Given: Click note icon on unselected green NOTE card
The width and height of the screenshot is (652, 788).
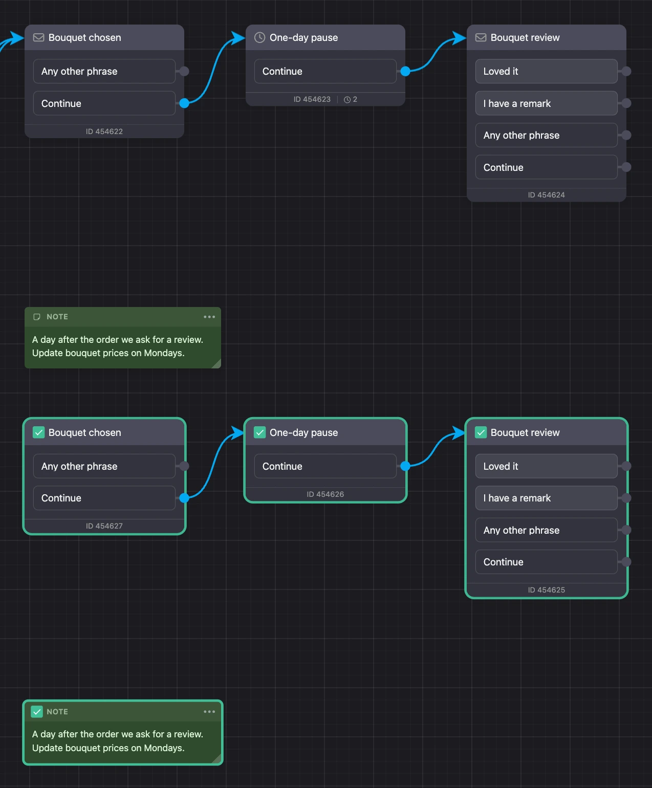Looking at the screenshot, I should click(37, 317).
